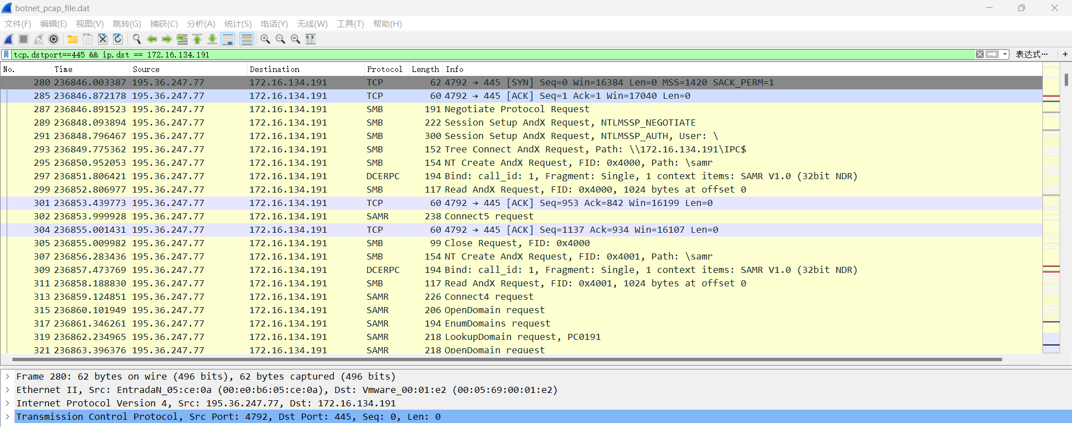
Task: Open the 无线(W) menu
Action: click(x=312, y=24)
